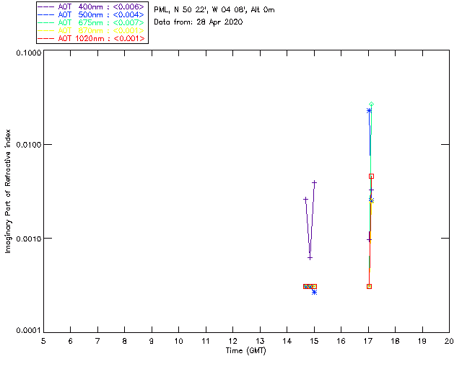Click x-axis tick label 12
462x369 pixels.
232,341
